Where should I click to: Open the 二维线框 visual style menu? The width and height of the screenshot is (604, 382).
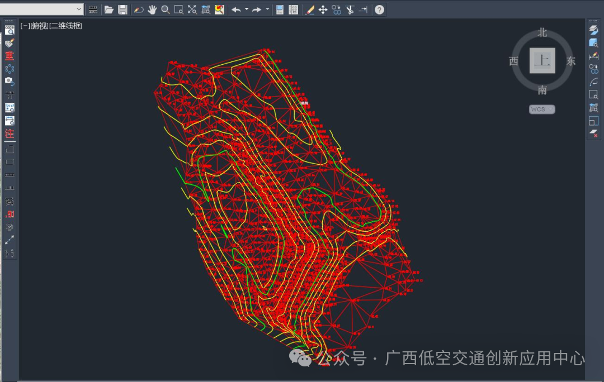pos(66,26)
